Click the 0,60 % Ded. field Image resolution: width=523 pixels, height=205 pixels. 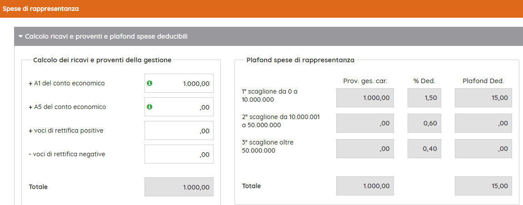[x=424, y=123]
